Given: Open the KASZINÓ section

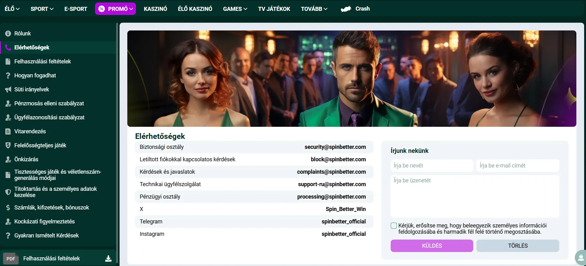Looking at the screenshot, I should 155,9.
